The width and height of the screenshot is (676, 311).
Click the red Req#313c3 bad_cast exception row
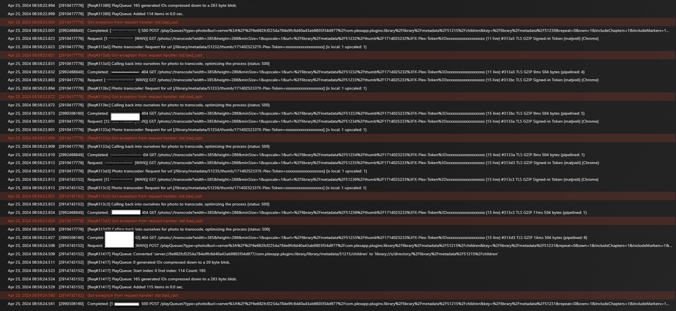pos(338,196)
